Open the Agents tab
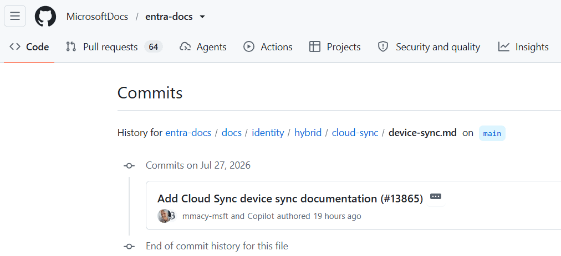561x256 pixels. (x=203, y=47)
